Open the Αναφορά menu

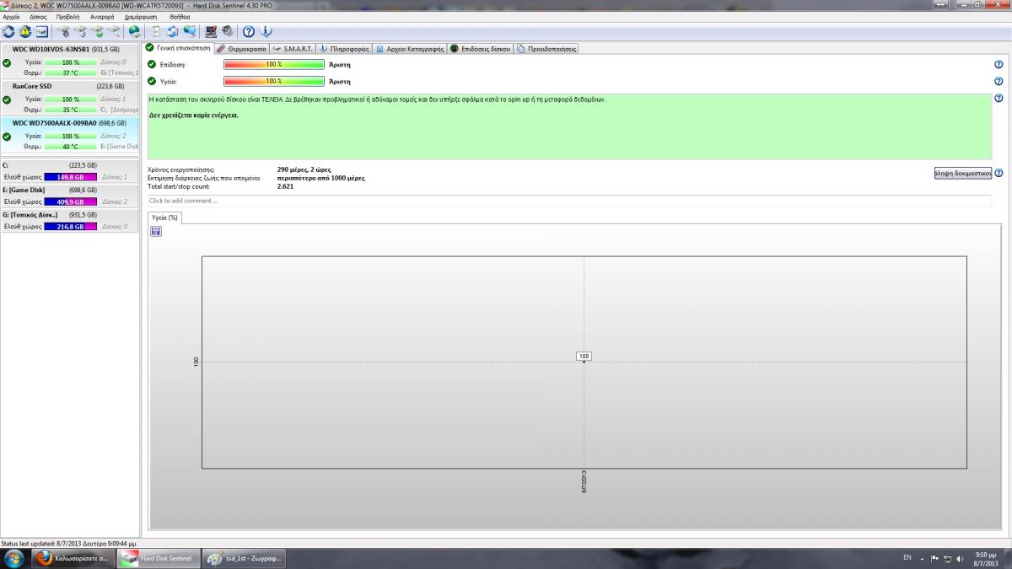point(102,17)
